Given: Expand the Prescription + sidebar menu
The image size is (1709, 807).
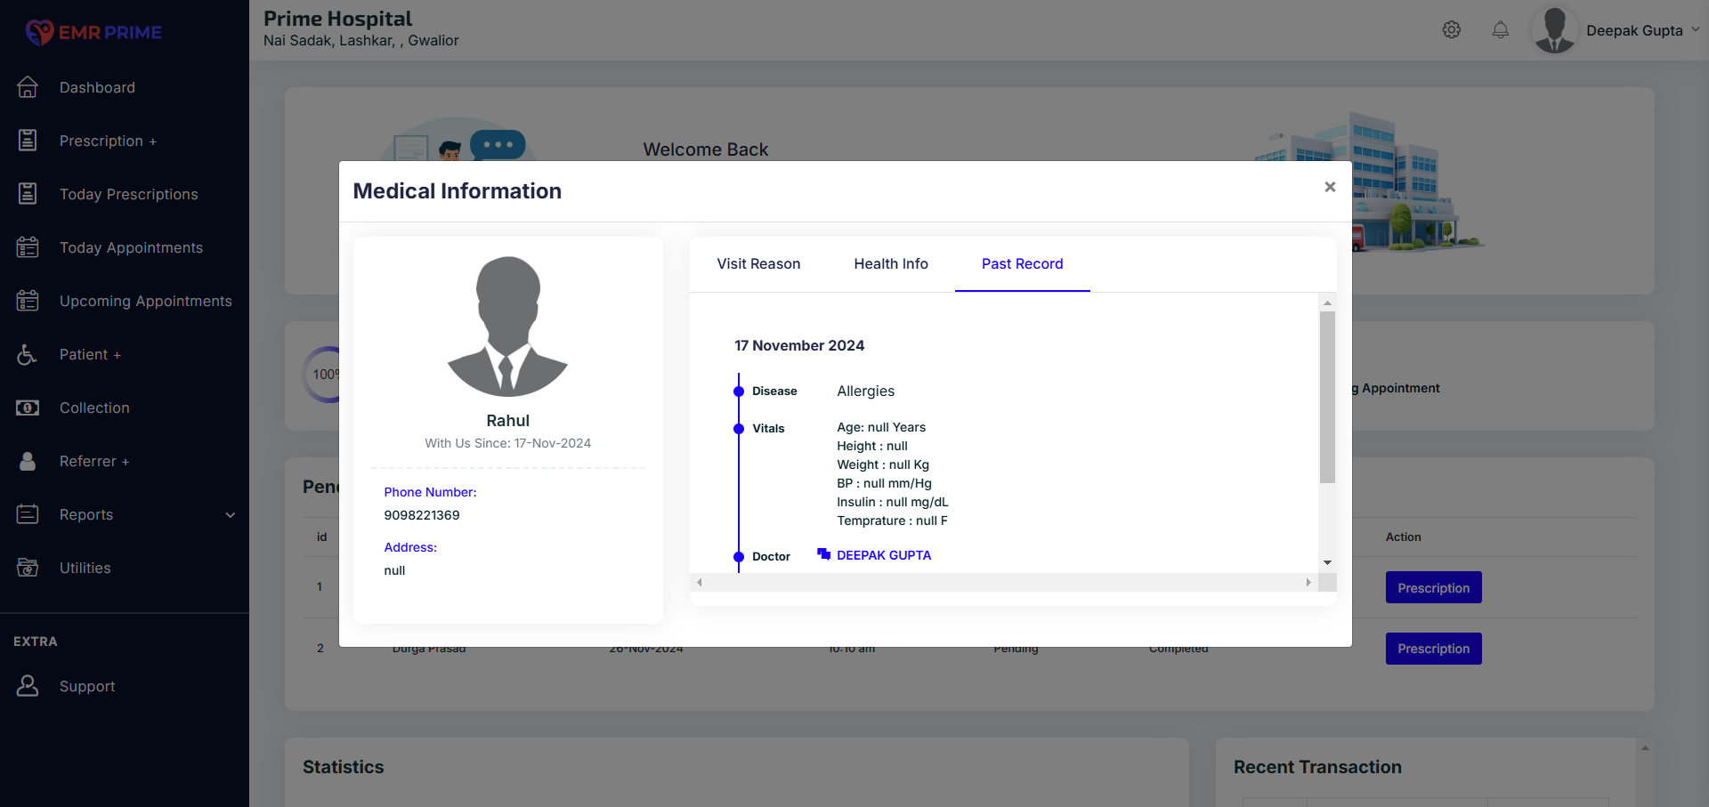Looking at the screenshot, I should click(108, 141).
